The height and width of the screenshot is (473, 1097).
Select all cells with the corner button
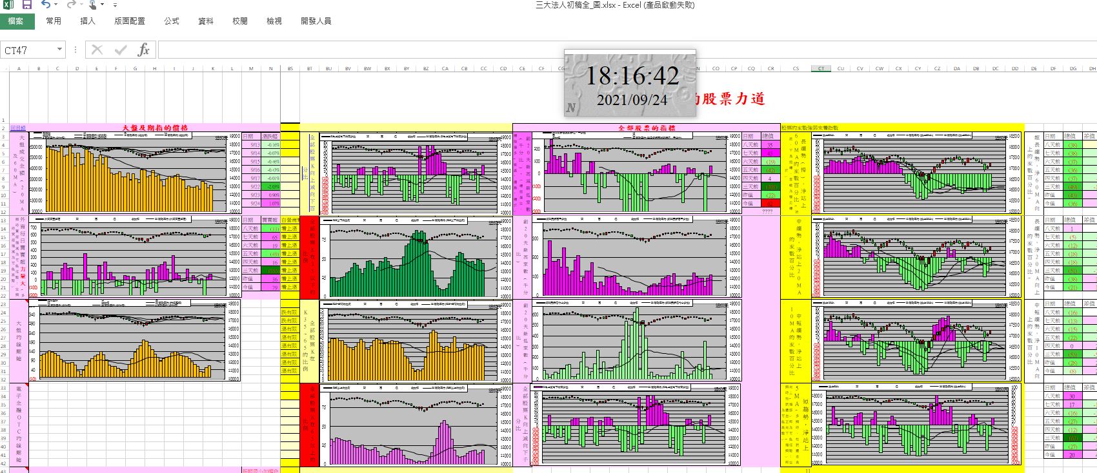[x=5, y=68]
